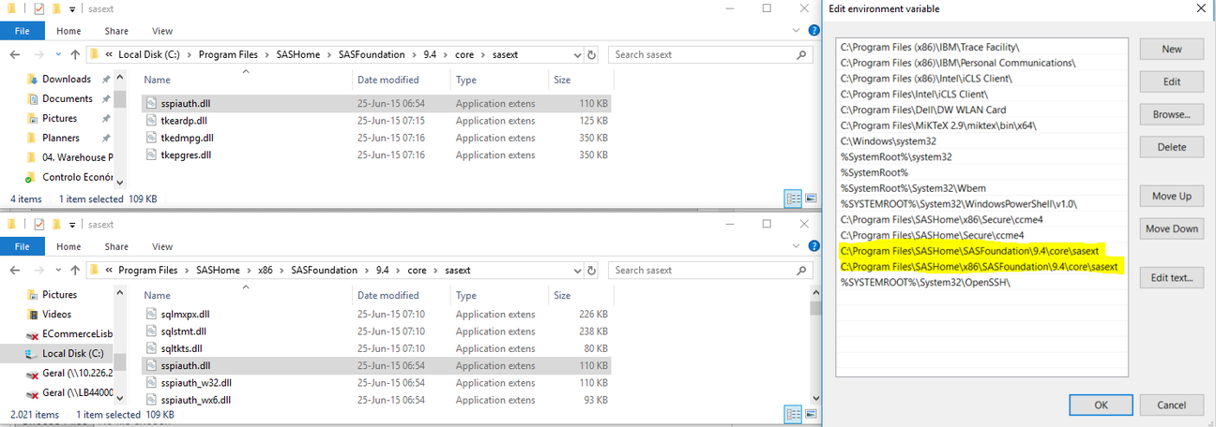Click the Edit text... button

pos(1172,277)
